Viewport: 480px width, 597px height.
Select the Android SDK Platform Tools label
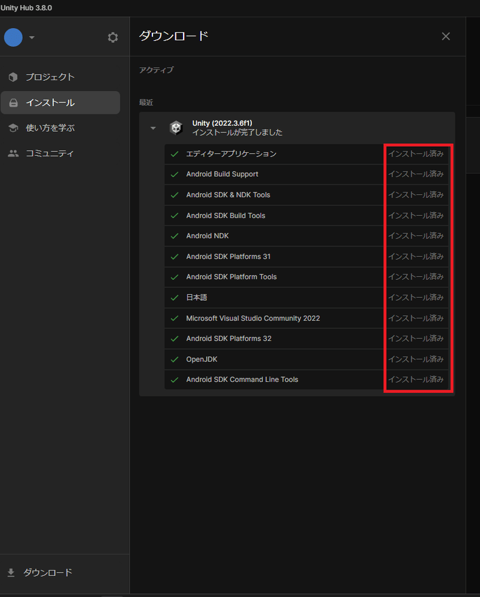pos(232,277)
